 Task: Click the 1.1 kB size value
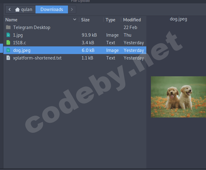87,58
